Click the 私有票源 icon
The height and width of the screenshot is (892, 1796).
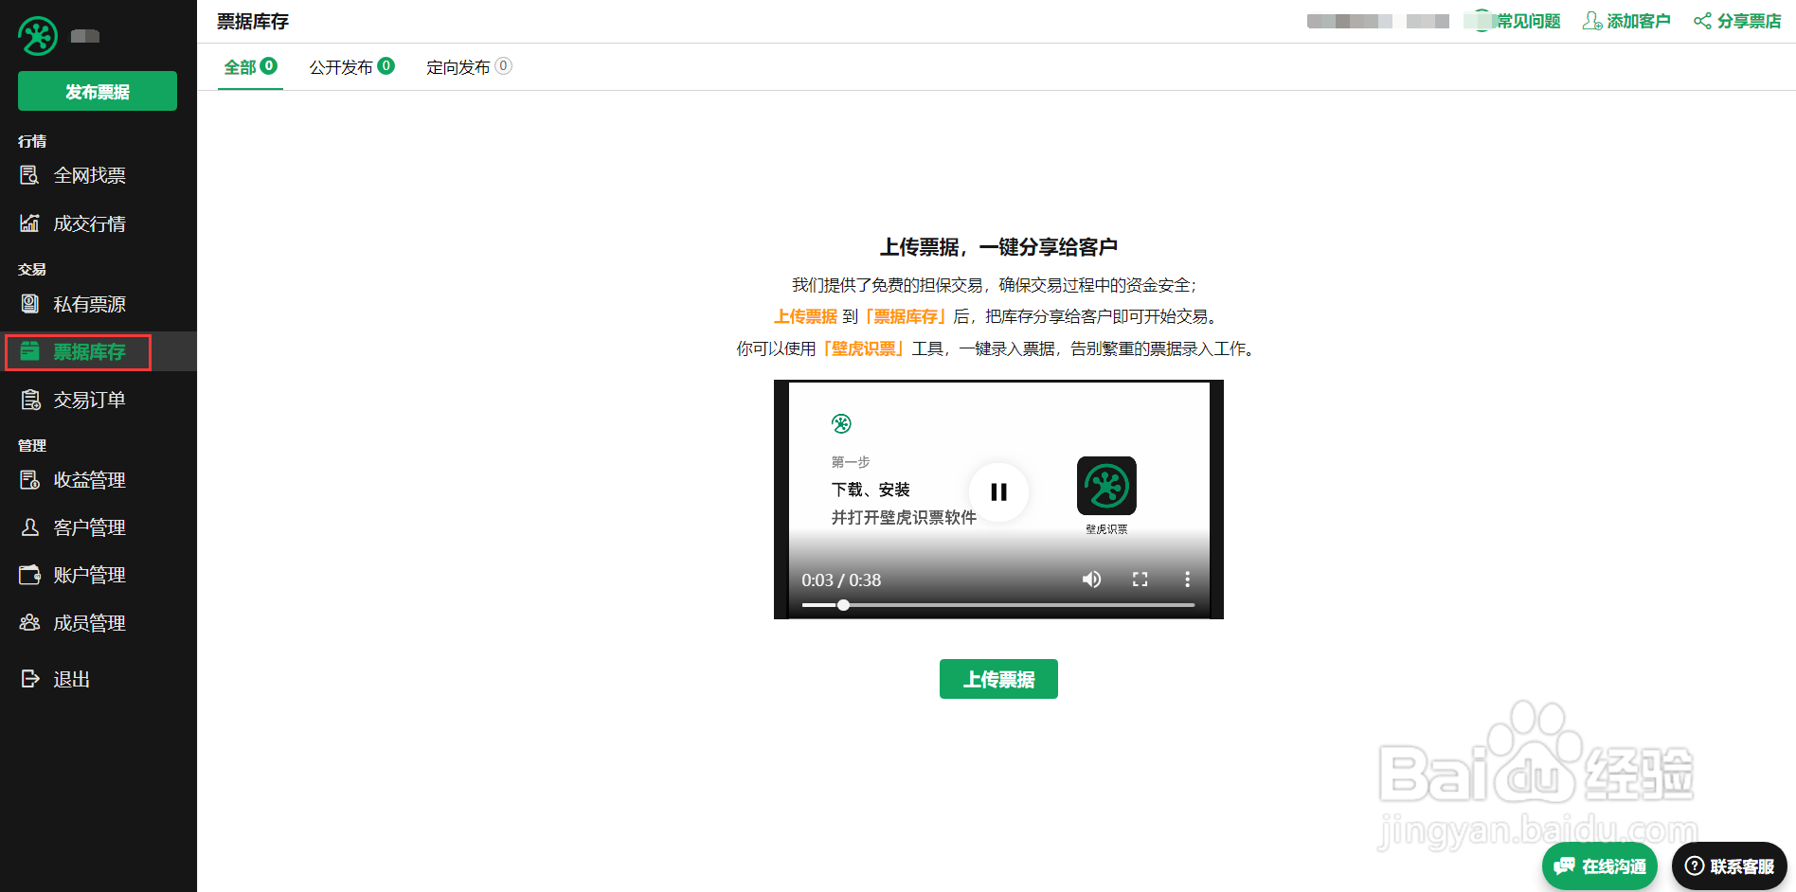29,304
